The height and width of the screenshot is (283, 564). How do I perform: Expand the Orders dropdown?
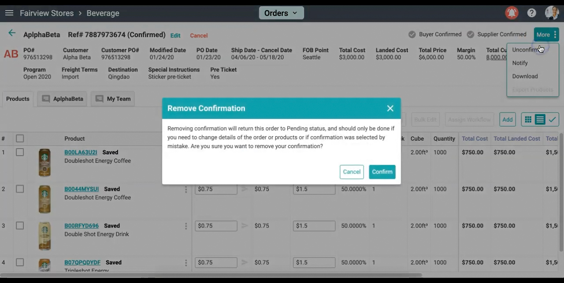tap(281, 13)
